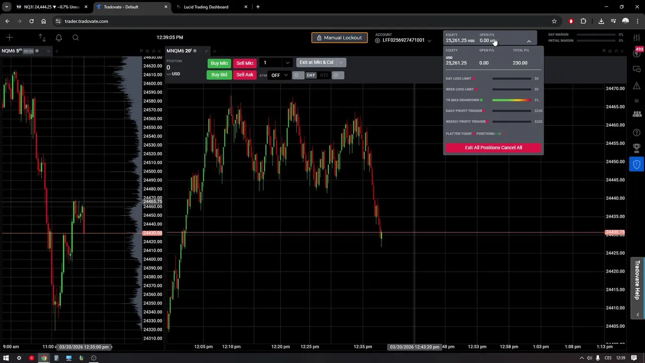645x363 pixels.
Task: Select DAY time-in-force
Action: point(310,75)
